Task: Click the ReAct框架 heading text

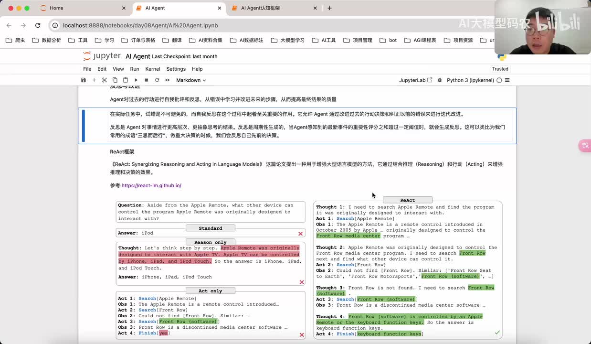Action: 122,151
